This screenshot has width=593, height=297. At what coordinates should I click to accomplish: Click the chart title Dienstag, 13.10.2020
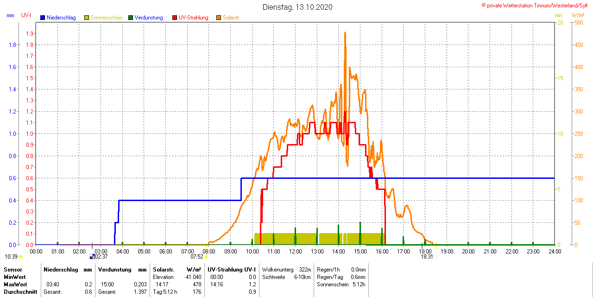(x=297, y=7)
